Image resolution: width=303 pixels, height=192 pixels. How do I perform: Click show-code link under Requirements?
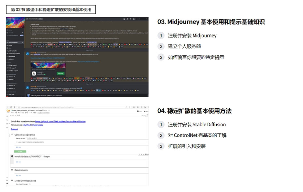pos(18,176)
